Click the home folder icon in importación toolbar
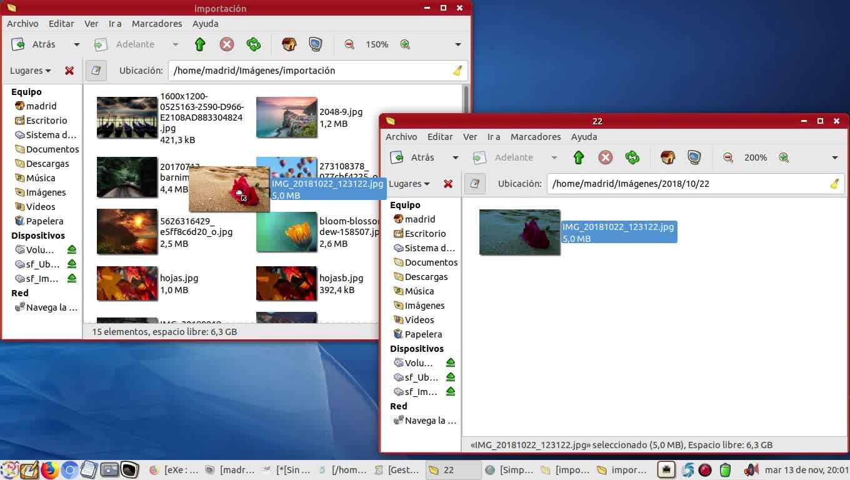This screenshot has height=480, width=850. [289, 44]
